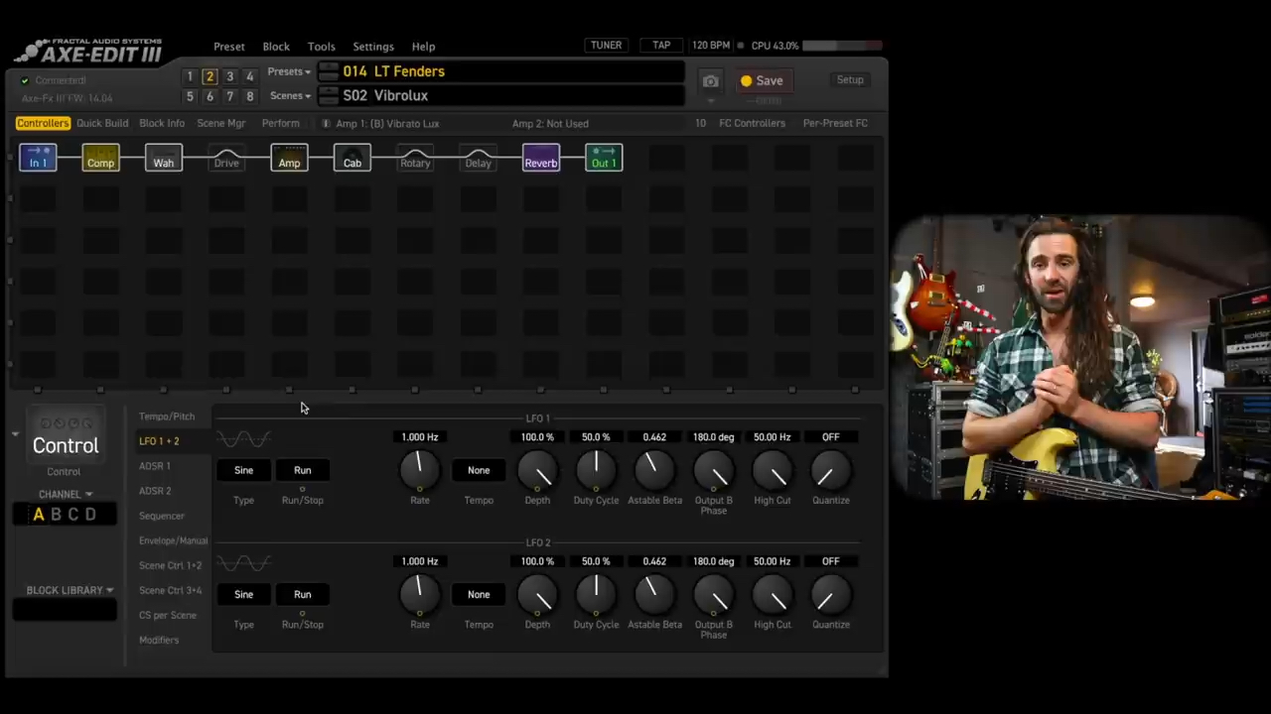Image resolution: width=1271 pixels, height=714 pixels.
Task: Open LFO 1 Type Sine selector
Action: (x=243, y=470)
